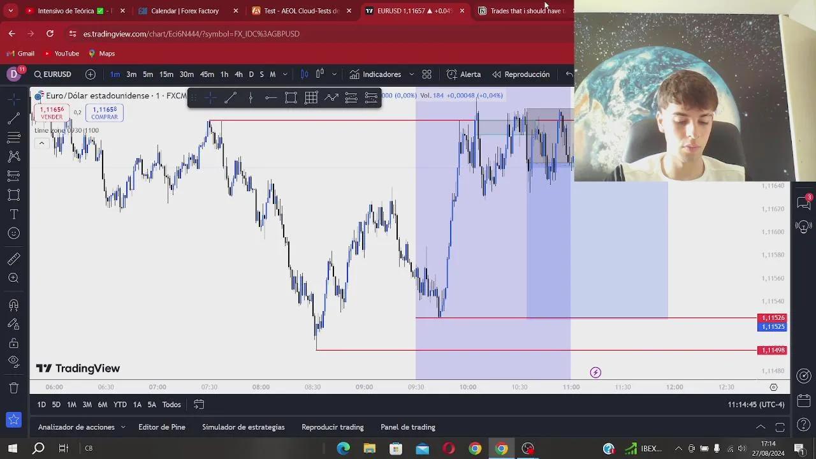
Task: Click the red VENDER sell button
Action: pos(52,113)
